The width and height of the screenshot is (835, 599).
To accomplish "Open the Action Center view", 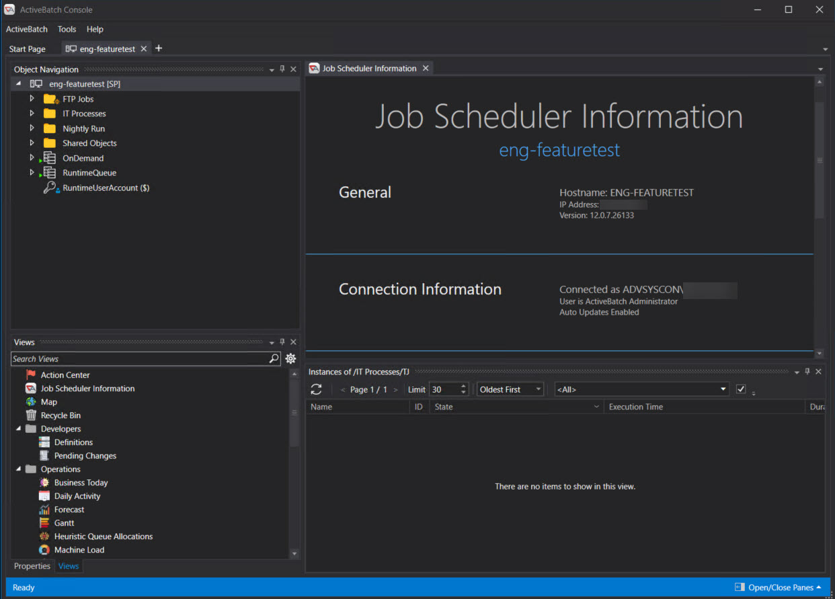I will (65, 374).
